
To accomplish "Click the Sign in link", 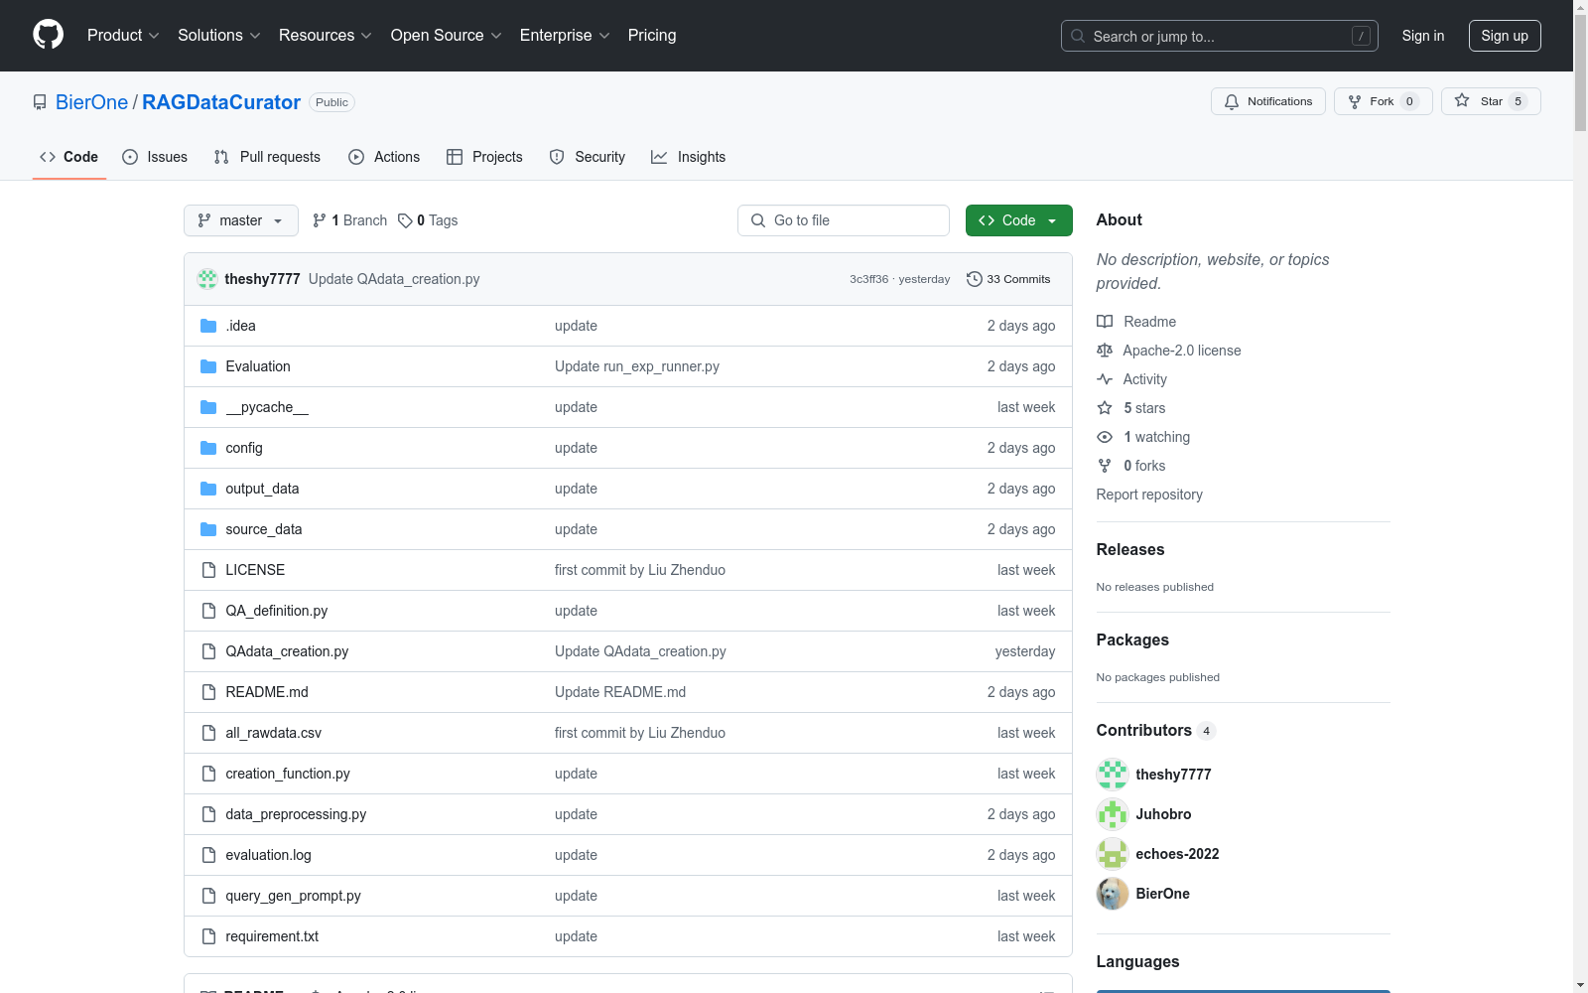I will click(1423, 36).
